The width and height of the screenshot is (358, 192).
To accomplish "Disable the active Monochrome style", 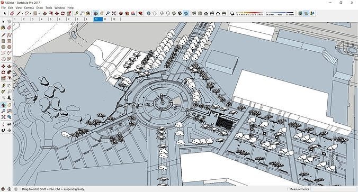I will 186,13.
